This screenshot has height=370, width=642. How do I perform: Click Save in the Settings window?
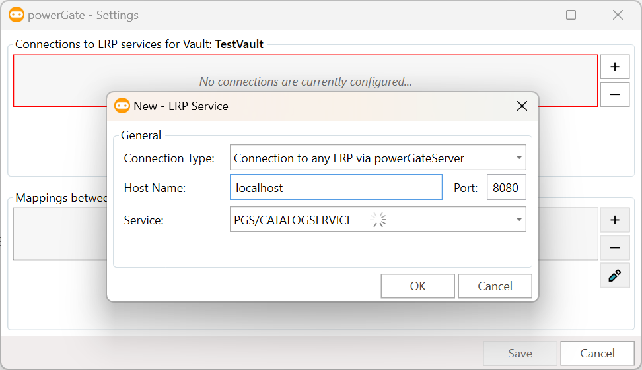pos(520,354)
